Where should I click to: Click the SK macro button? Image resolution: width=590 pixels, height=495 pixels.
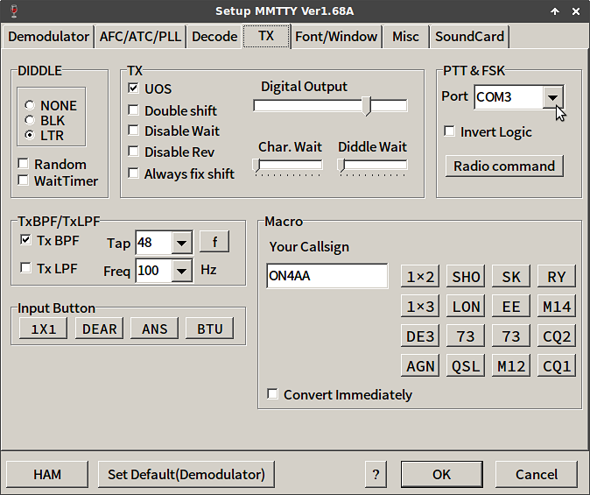[x=511, y=277]
